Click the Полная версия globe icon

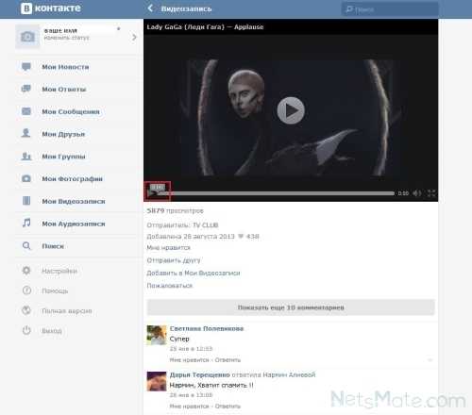(x=26, y=310)
